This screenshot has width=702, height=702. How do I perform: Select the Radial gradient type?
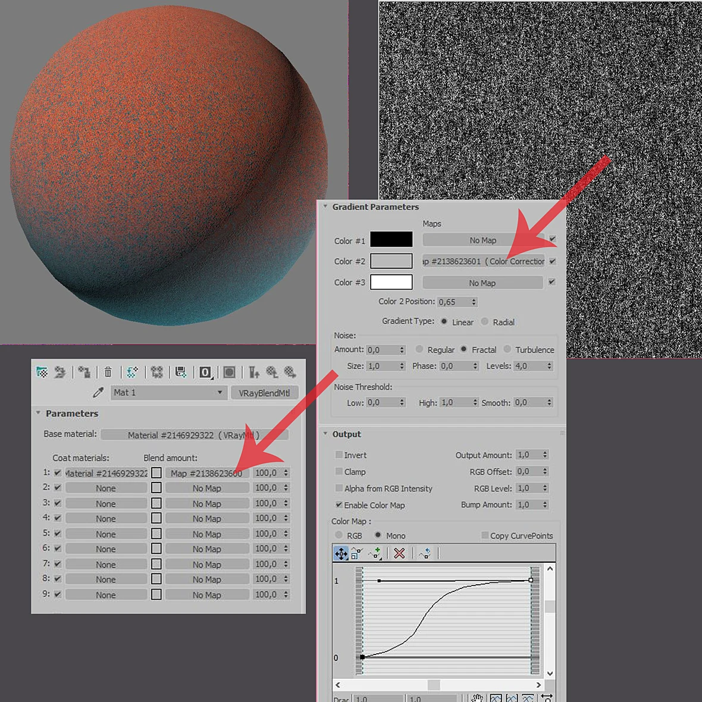point(484,321)
